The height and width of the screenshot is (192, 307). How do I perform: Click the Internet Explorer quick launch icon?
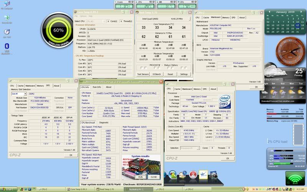pyautogui.click(x=26, y=189)
